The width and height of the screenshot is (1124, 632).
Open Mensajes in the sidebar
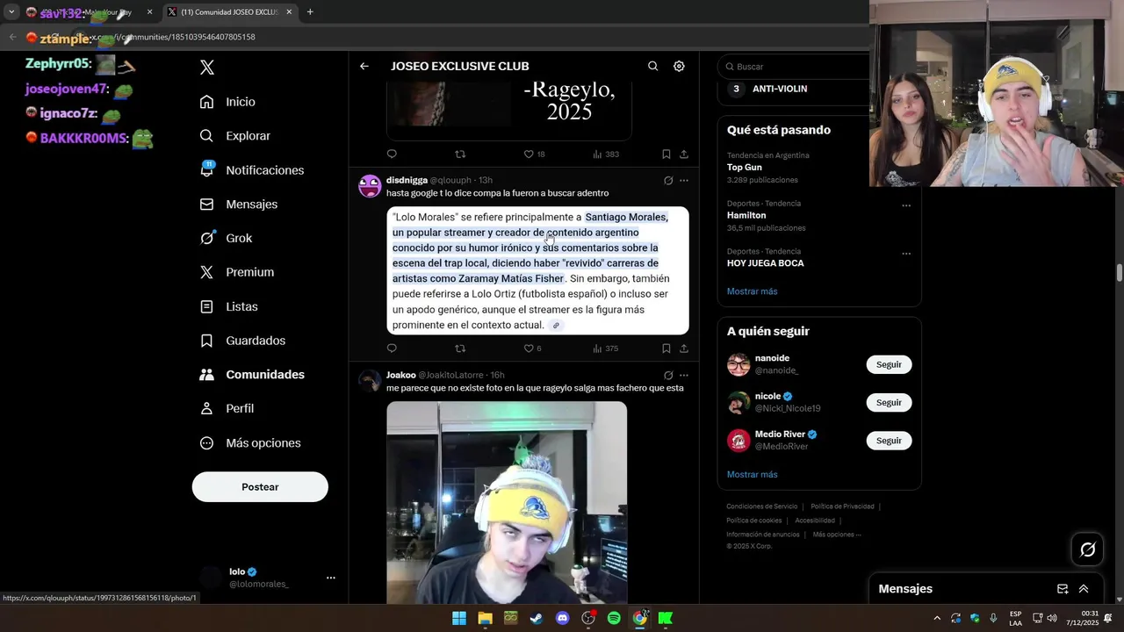[238, 204]
